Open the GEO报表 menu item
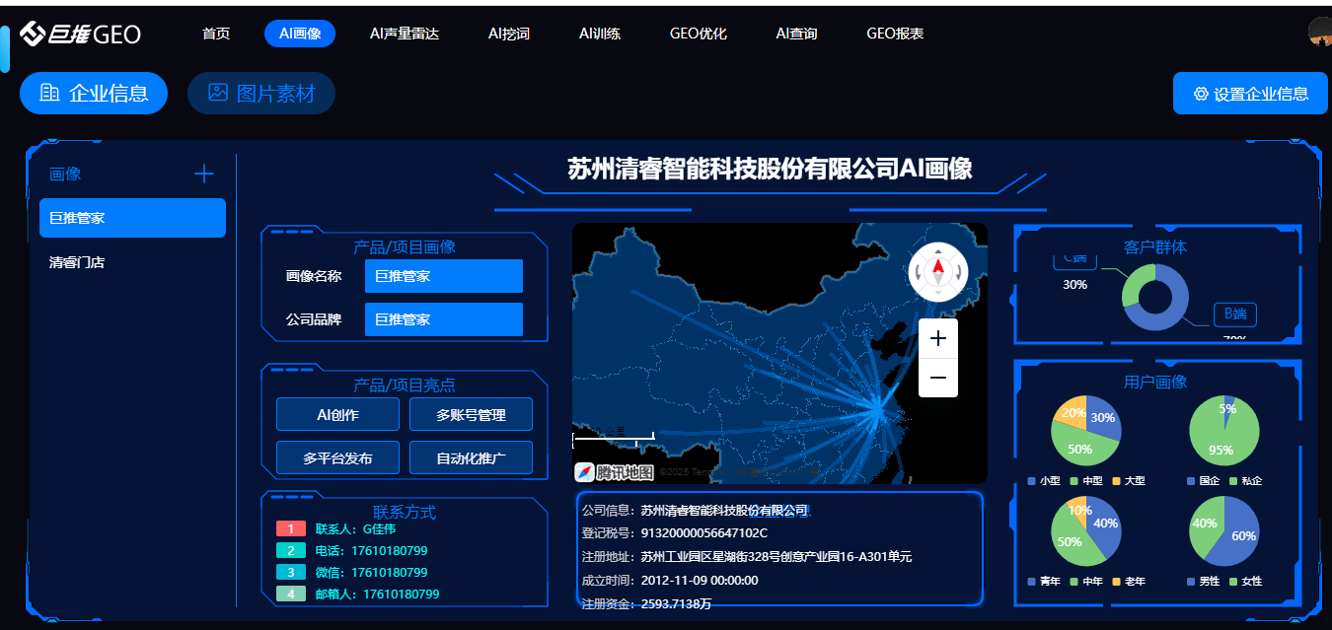The image size is (1332, 630). pyautogui.click(x=895, y=34)
